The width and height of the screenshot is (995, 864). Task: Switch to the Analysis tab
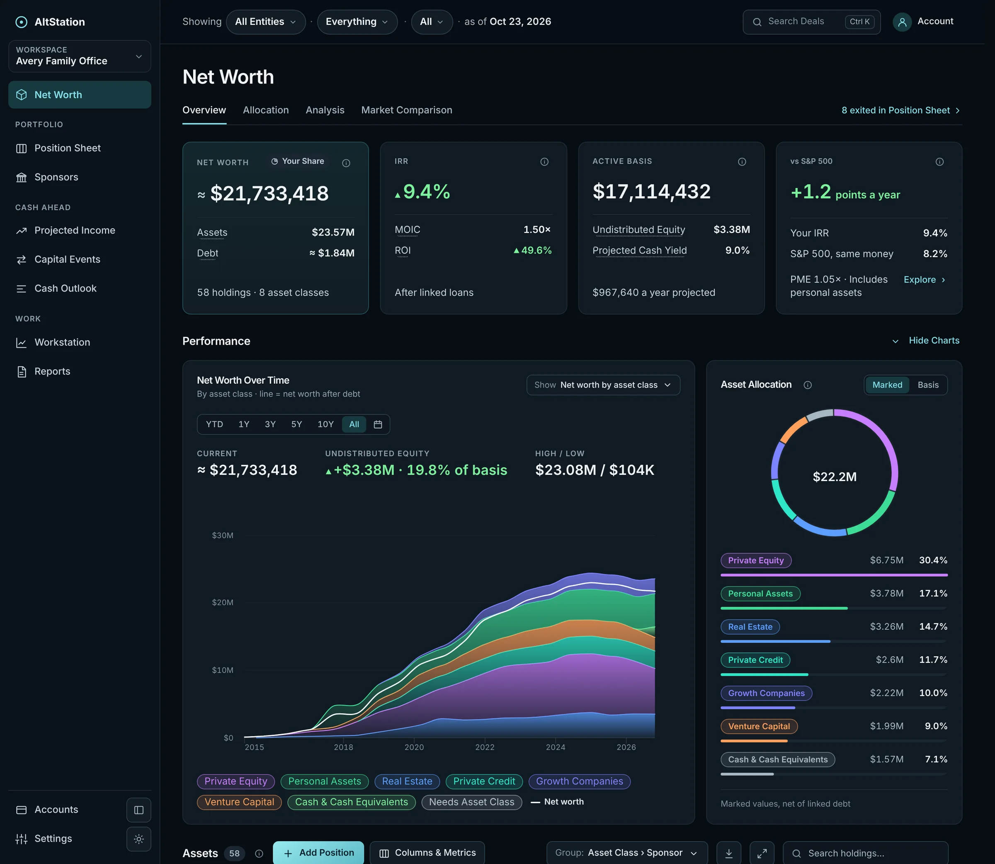coord(325,110)
